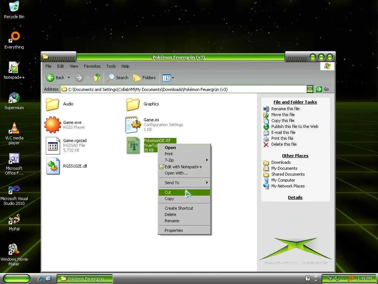
Task: Launch the Supermium browser shortcut
Action: (14, 101)
